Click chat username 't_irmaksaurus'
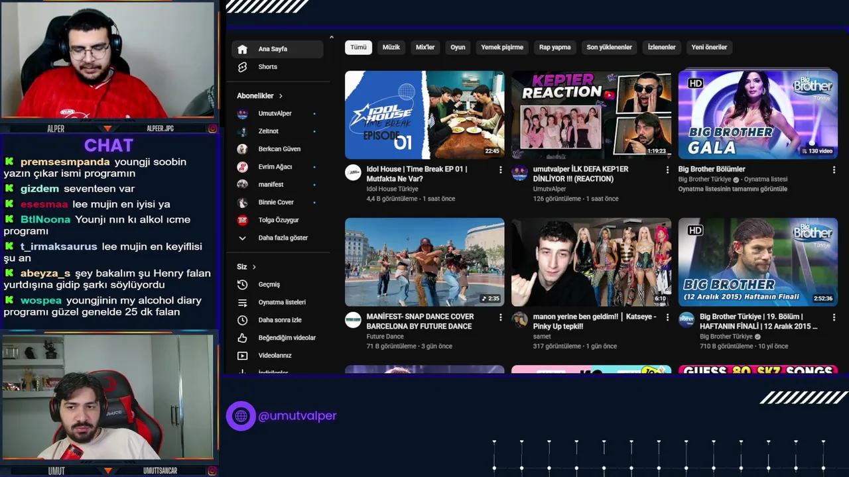 tap(58, 246)
